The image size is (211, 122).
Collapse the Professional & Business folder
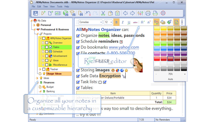(x=34, y=29)
